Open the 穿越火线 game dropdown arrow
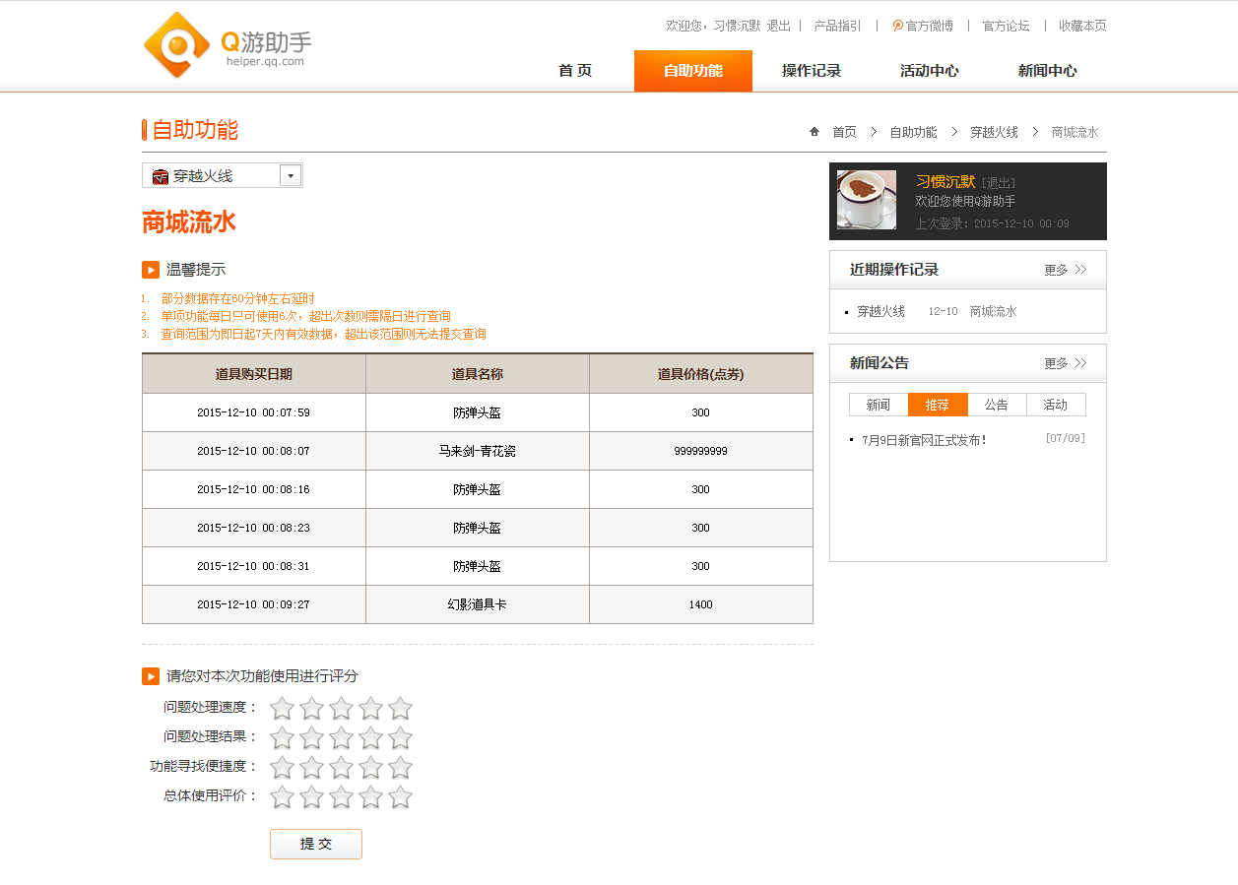 (290, 176)
